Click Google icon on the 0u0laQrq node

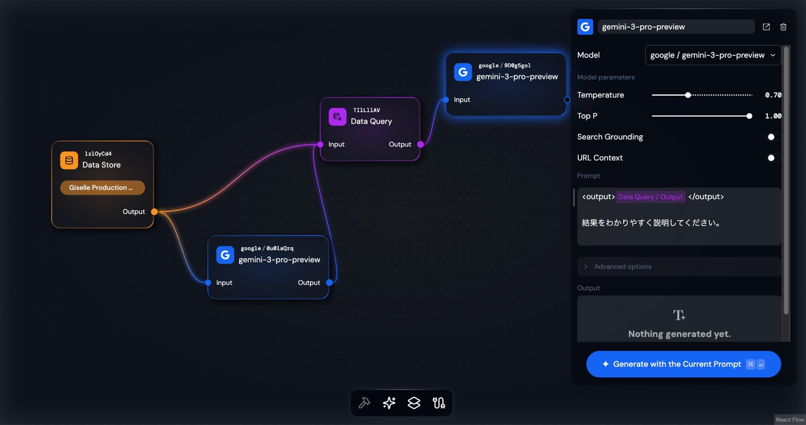pos(225,255)
